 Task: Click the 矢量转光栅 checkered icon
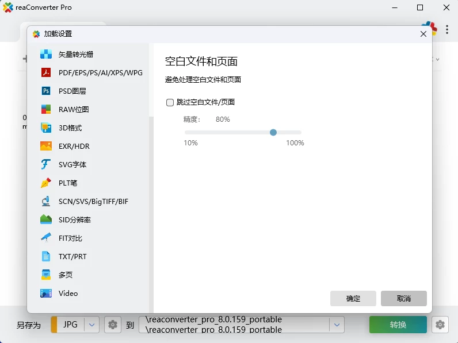tap(46, 54)
